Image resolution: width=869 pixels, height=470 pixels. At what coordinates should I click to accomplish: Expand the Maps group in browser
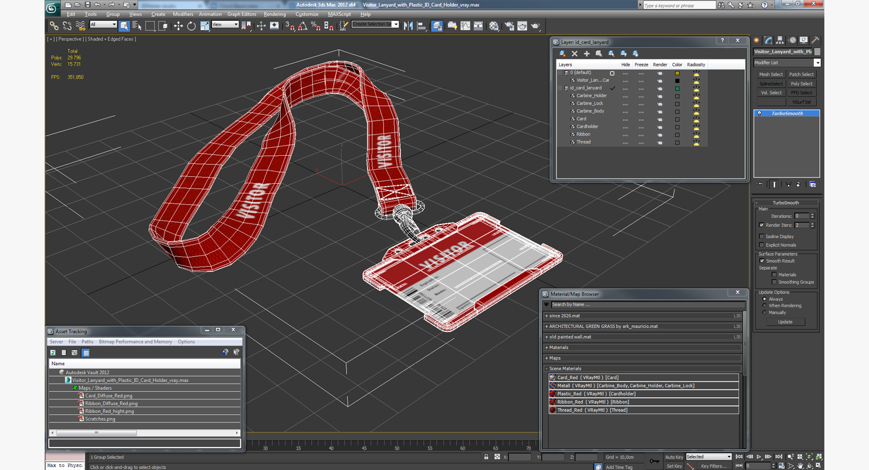547,358
